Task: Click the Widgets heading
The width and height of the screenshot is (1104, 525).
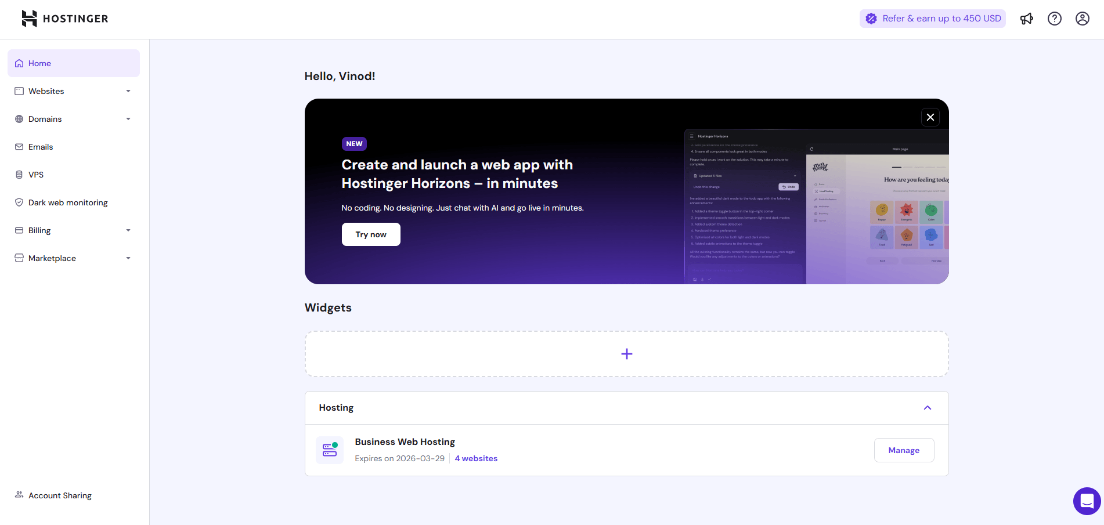Action: (328, 307)
